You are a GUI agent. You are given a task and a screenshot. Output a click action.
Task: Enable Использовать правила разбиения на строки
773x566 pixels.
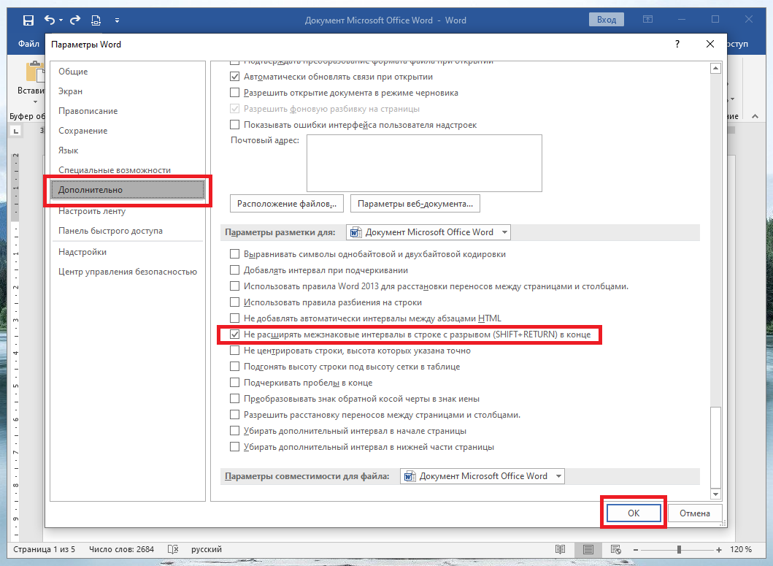(234, 302)
